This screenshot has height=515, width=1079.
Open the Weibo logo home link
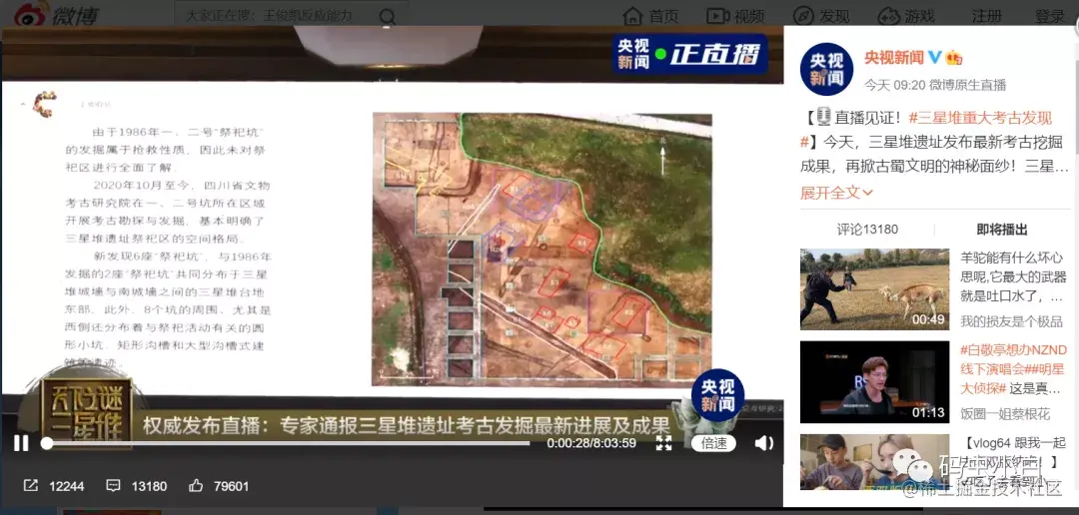[x=56, y=14]
